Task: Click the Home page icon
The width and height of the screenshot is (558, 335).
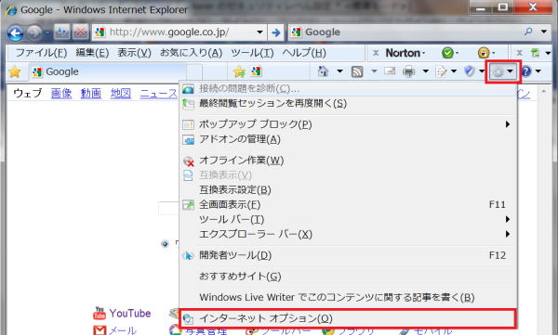Action: pos(323,71)
